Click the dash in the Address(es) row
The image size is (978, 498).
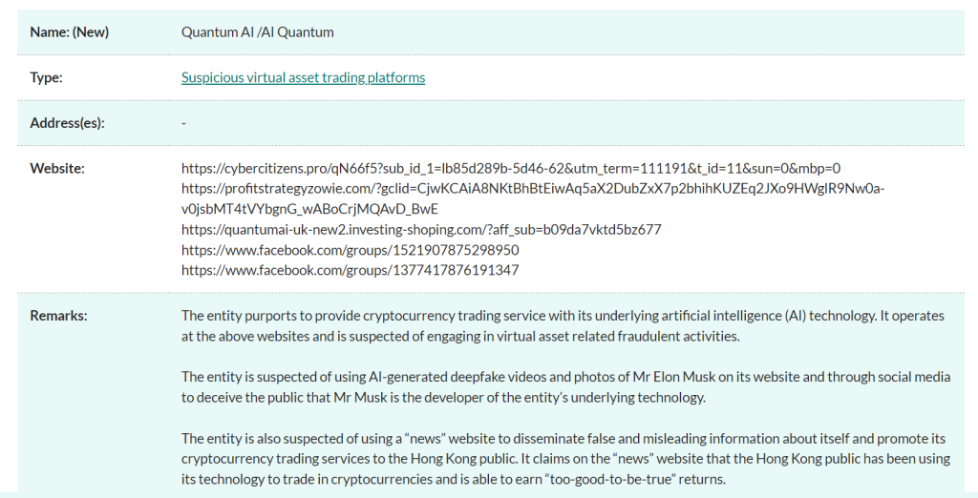click(x=183, y=123)
